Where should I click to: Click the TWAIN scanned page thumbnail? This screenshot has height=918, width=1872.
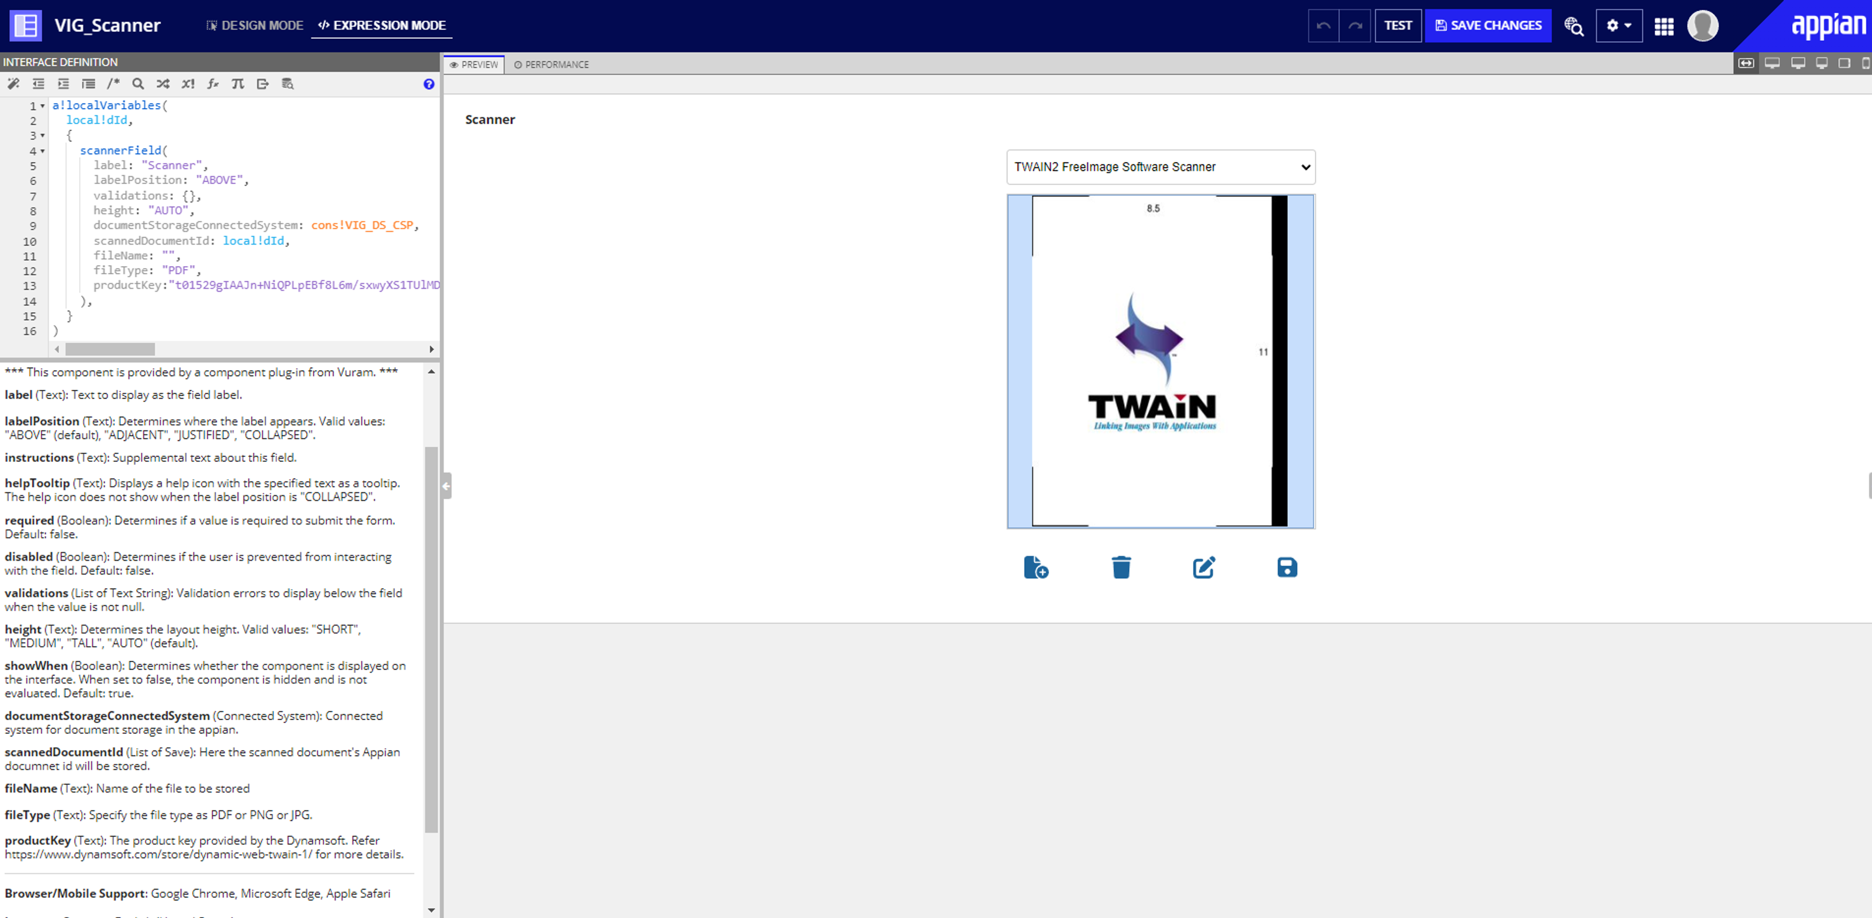pos(1161,361)
